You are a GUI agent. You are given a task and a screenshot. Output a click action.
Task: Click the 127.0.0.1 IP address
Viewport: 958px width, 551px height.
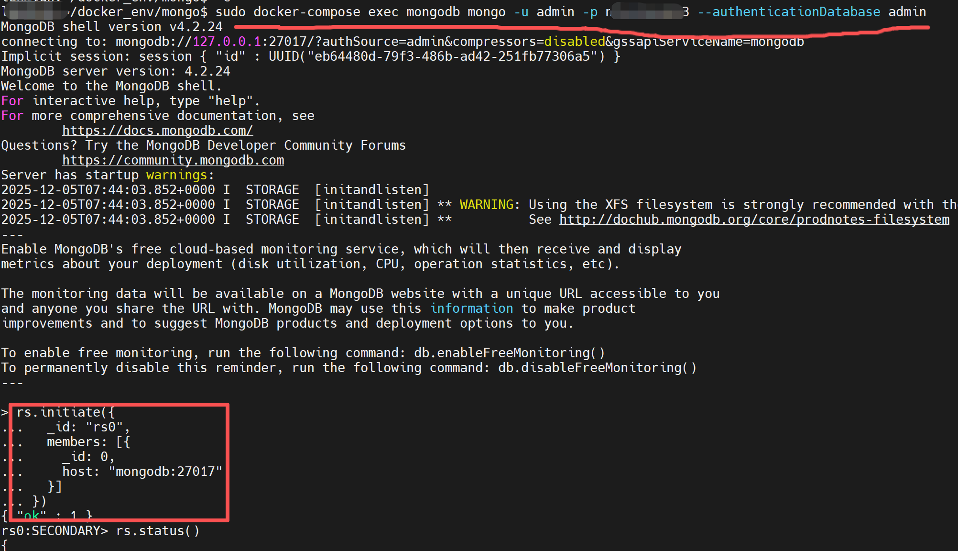pyautogui.click(x=227, y=42)
